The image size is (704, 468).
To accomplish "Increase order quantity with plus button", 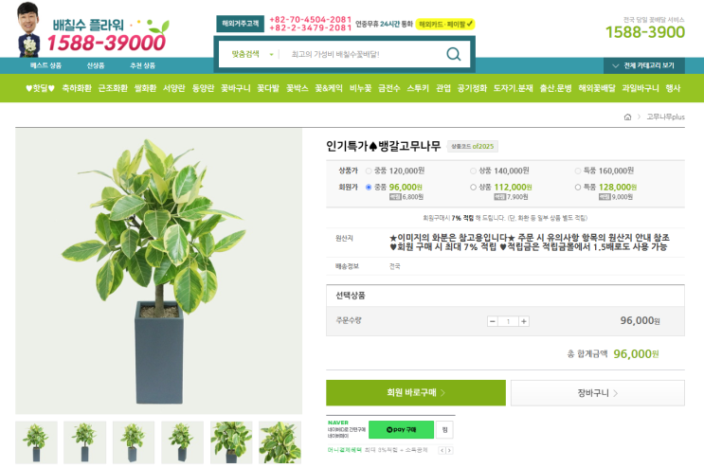I will tap(524, 321).
